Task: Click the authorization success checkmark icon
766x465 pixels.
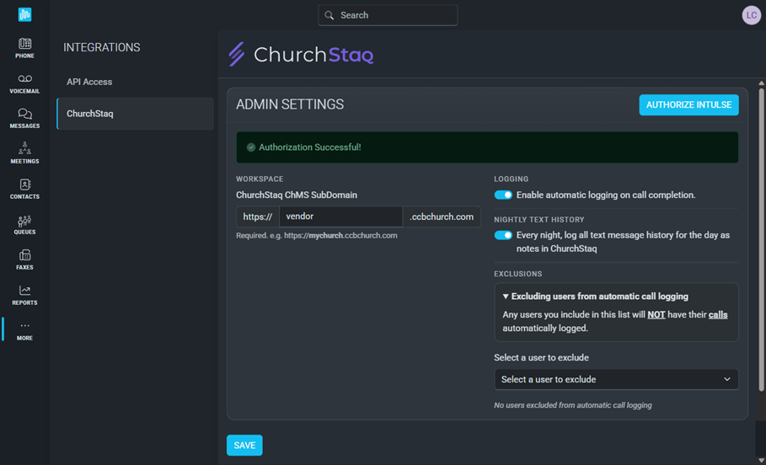Action: coord(251,147)
